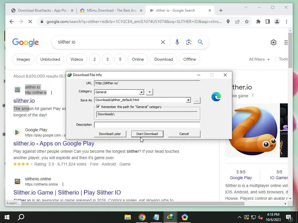Open the location pin icon in address bar
The height and width of the screenshot is (223, 298).
coord(228,21)
